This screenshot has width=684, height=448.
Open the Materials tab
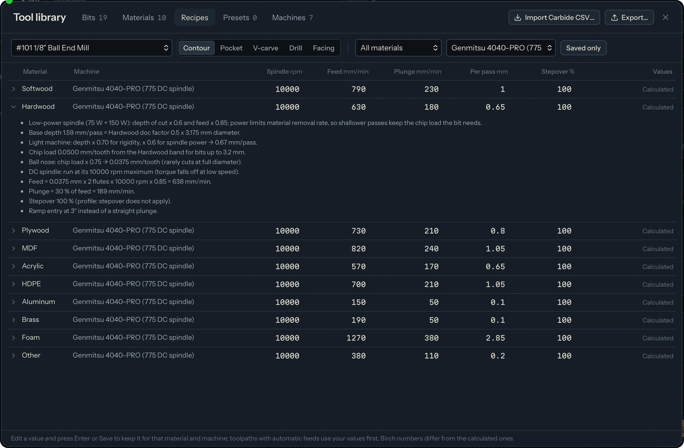point(144,17)
